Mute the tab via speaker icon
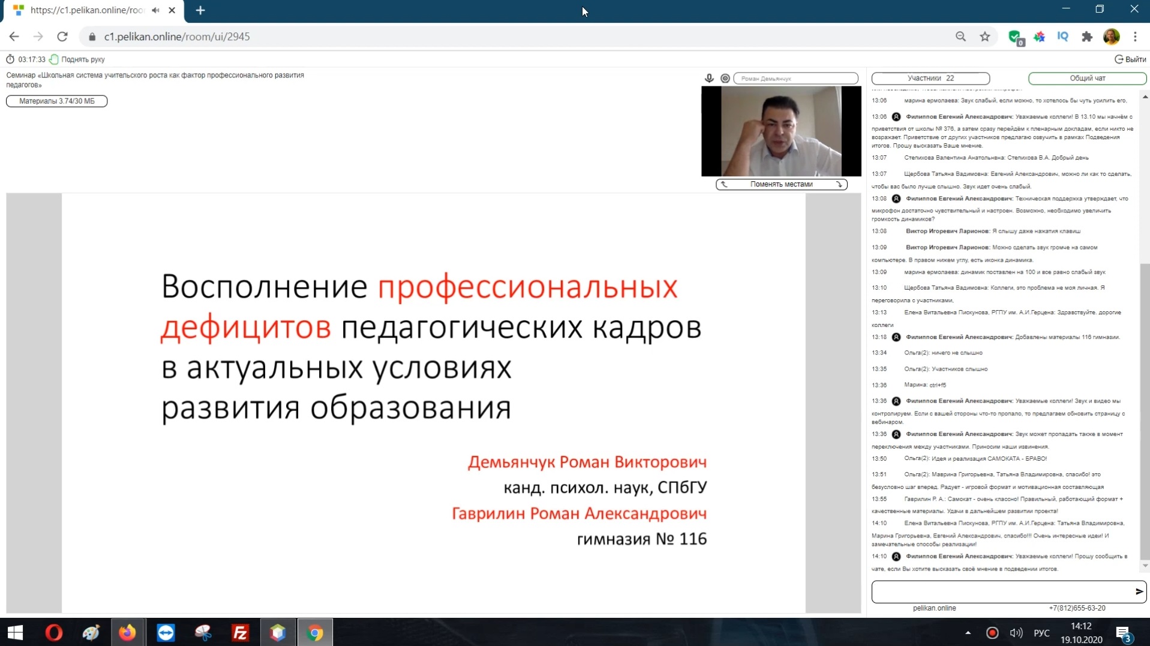 pyautogui.click(x=156, y=10)
